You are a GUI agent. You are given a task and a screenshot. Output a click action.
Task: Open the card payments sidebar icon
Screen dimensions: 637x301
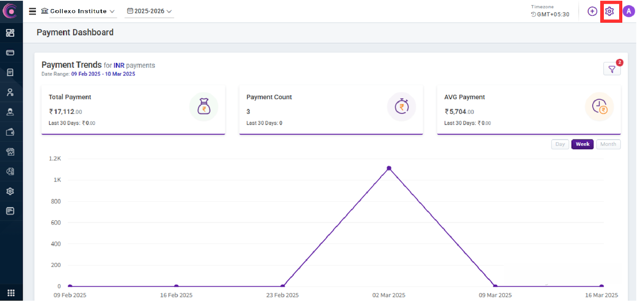[x=10, y=53]
